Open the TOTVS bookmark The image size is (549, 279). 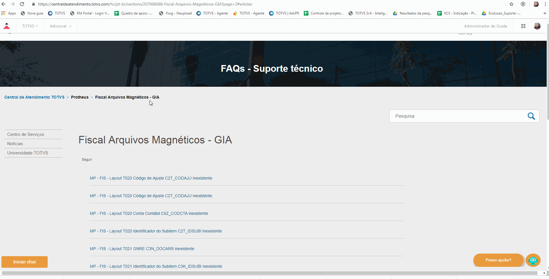[x=57, y=13]
